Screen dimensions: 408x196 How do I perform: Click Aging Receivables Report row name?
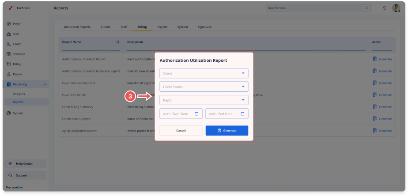click(79, 131)
